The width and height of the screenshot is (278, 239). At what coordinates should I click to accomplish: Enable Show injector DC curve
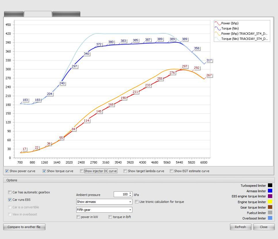(82, 171)
